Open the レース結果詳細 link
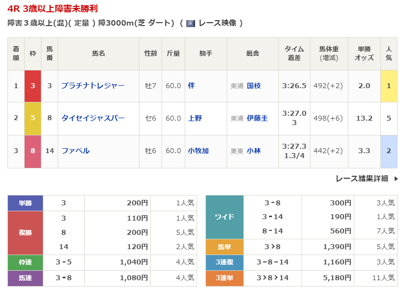This screenshot has width=404, height=291. click(x=362, y=179)
